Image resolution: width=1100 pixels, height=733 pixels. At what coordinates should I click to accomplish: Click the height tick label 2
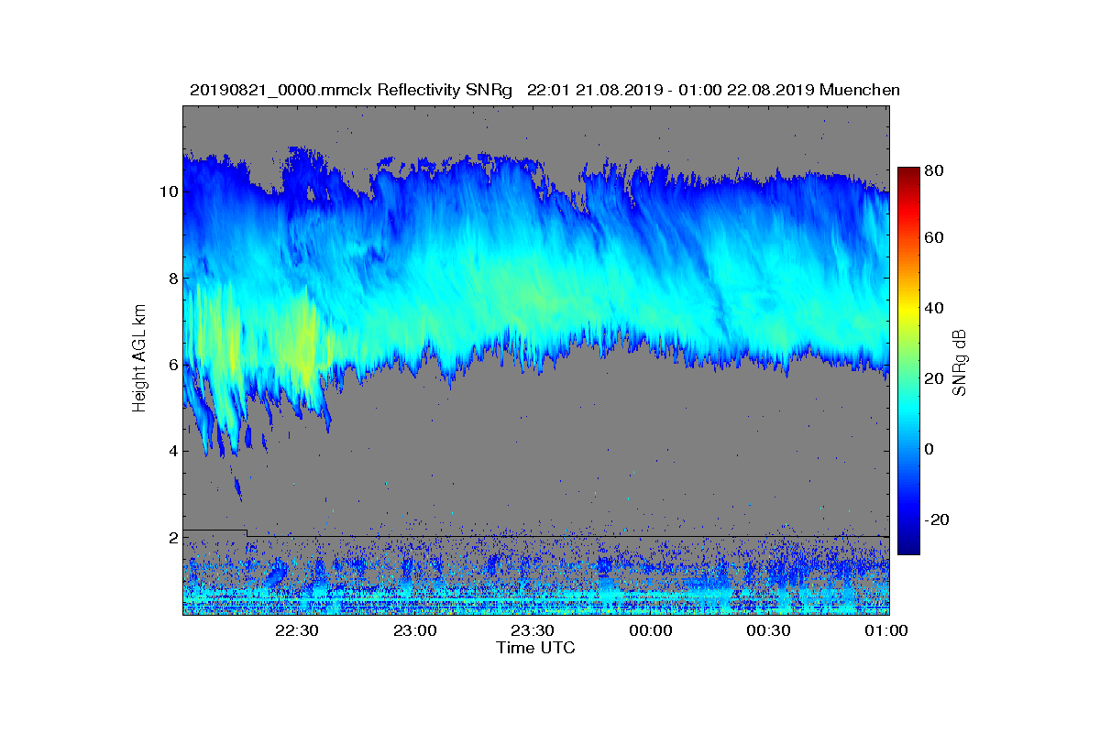click(x=171, y=538)
